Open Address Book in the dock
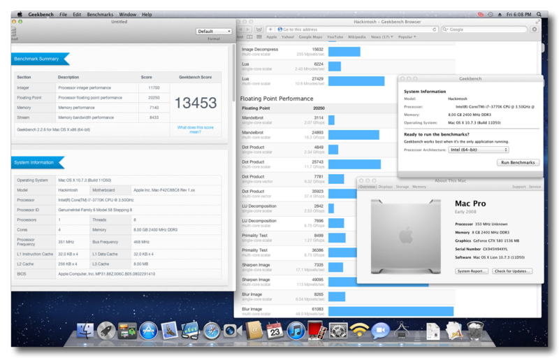Viewport: 559px width, 358px height. point(254,331)
